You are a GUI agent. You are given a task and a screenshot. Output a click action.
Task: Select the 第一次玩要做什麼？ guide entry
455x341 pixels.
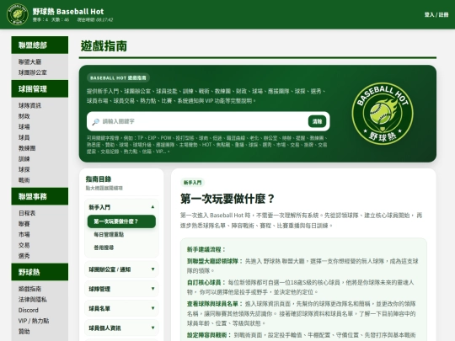pyautogui.click(x=121, y=221)
